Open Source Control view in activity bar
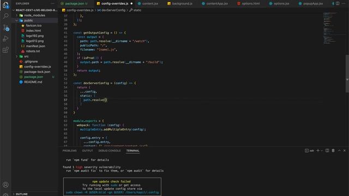Screen dimensions: 349x196 (x=6, y=28)
